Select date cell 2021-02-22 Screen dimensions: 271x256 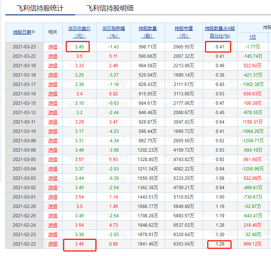[24, 244]
